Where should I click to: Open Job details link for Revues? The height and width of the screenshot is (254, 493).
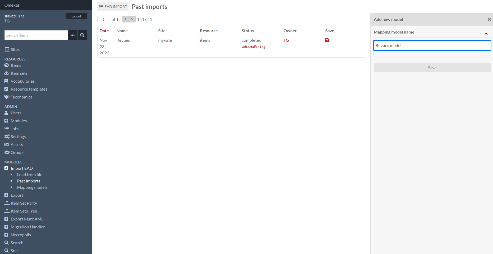(249, 47)
